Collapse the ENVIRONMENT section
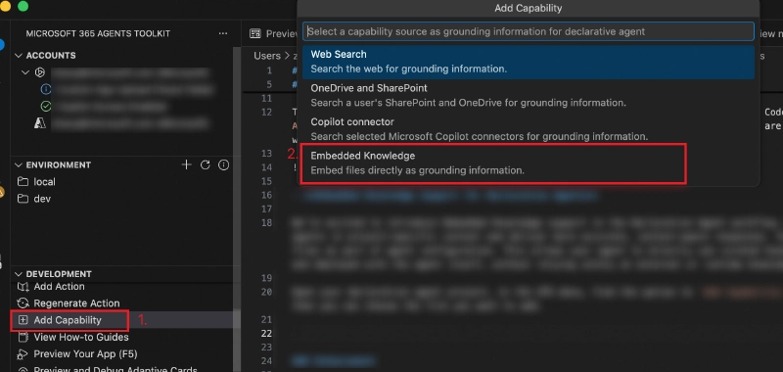The image size is (783, 372). click(x=19, y=164)
